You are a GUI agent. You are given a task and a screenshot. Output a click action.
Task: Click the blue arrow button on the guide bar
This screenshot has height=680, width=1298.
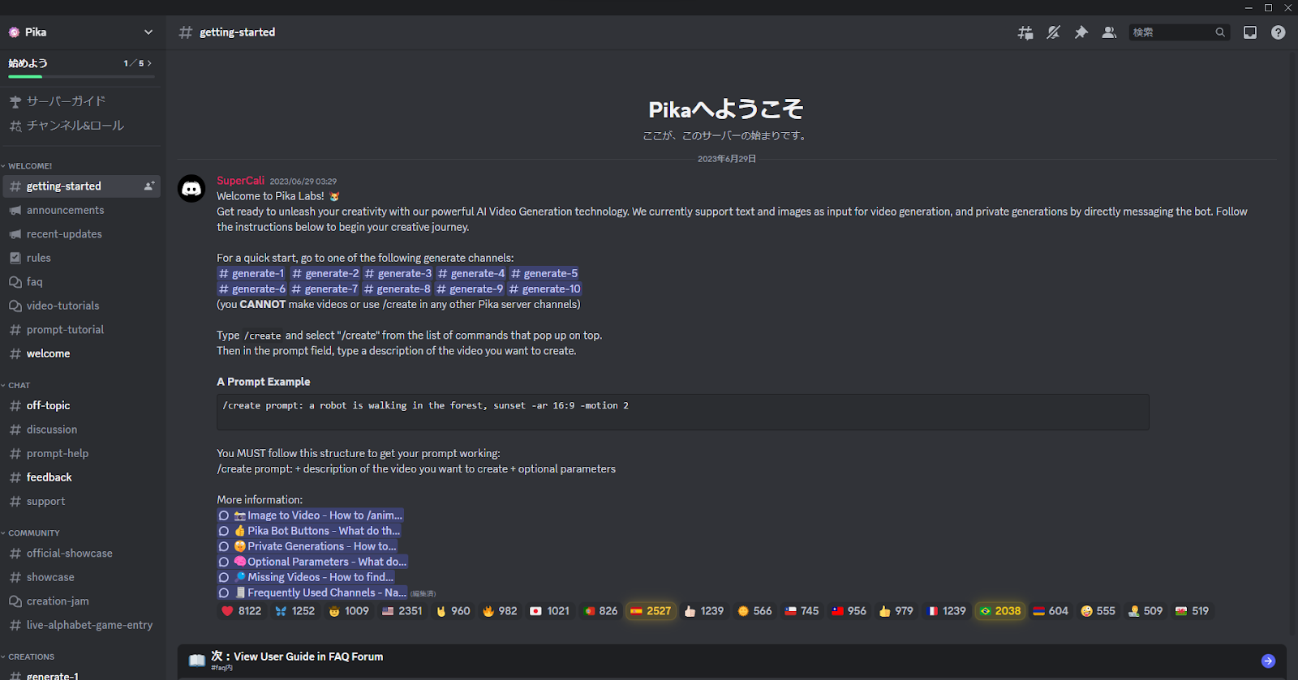point(1268,661)
